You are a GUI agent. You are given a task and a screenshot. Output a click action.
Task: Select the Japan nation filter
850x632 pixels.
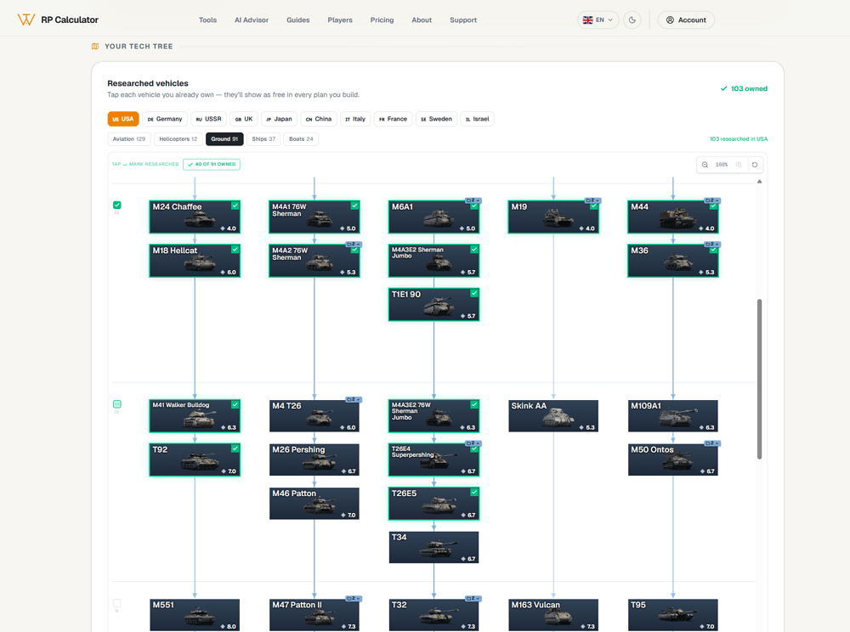coord(279,119)
